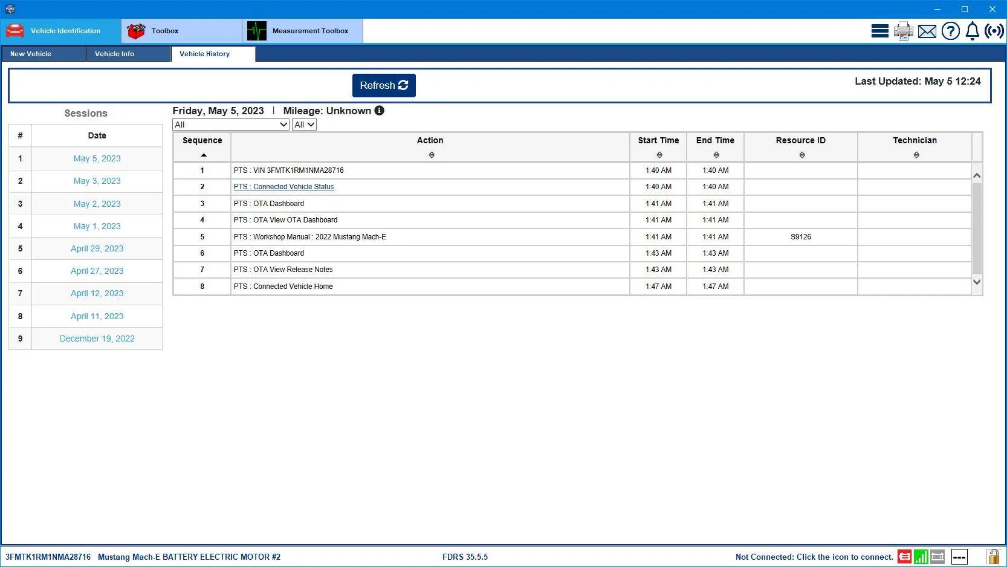Click the table scrollbar up arrow
Viewport: 1007px width, 567px height.
tap(977, 175)
